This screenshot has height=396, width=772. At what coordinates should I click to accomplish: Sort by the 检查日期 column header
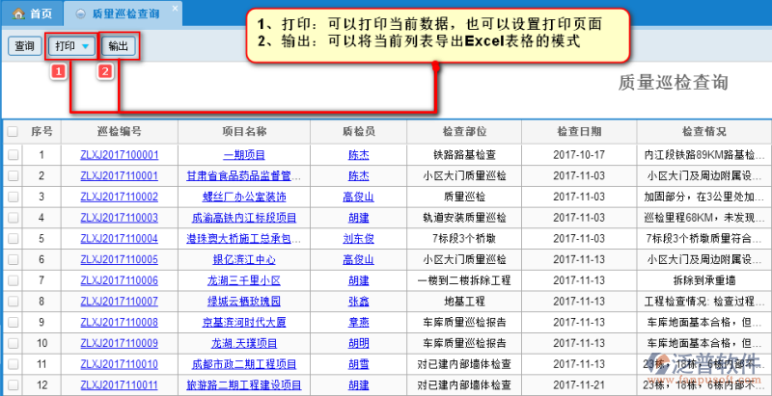579,131
